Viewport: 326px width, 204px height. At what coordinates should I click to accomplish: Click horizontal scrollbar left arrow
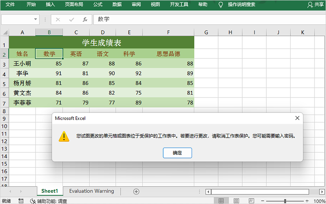[208, 192]
